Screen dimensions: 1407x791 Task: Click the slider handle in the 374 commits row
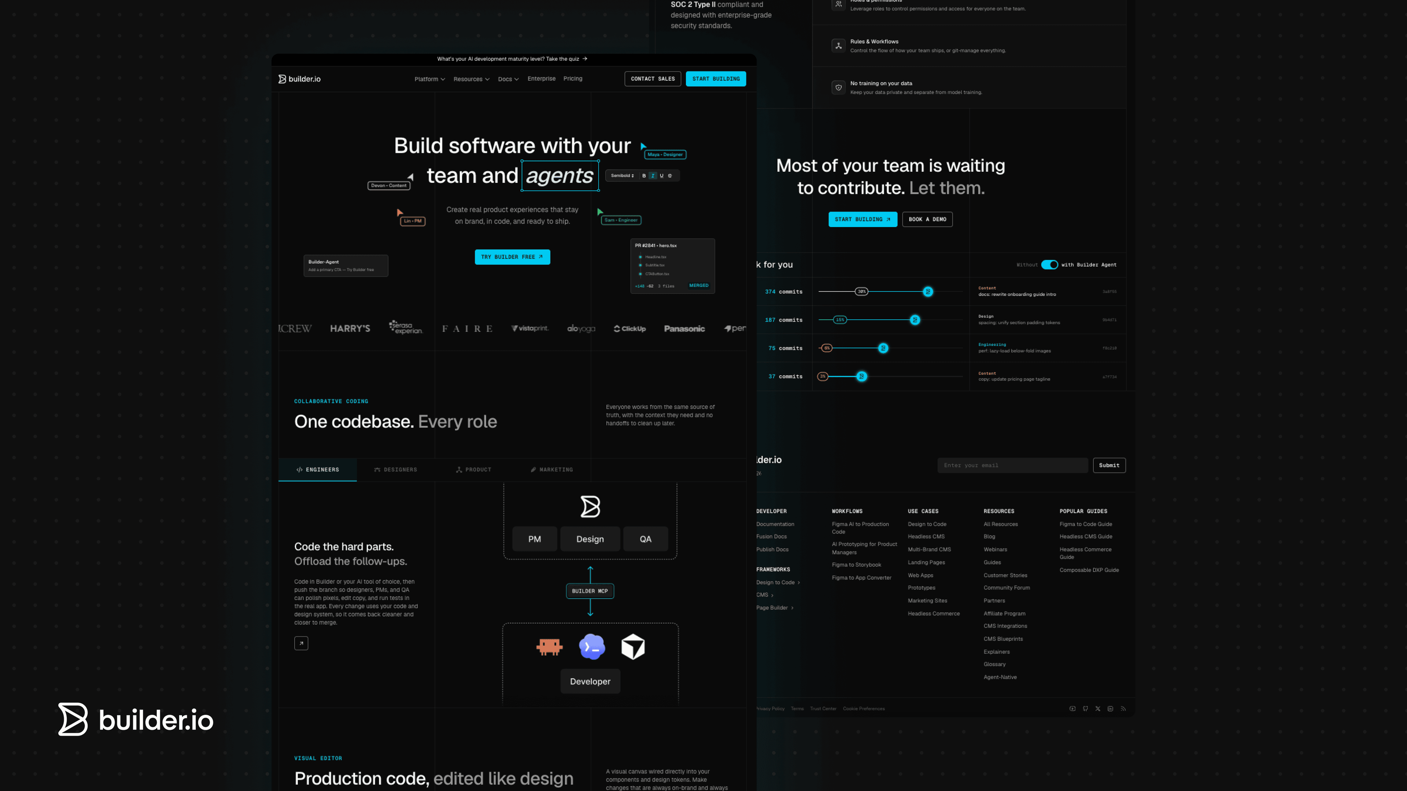pos(927,291)
